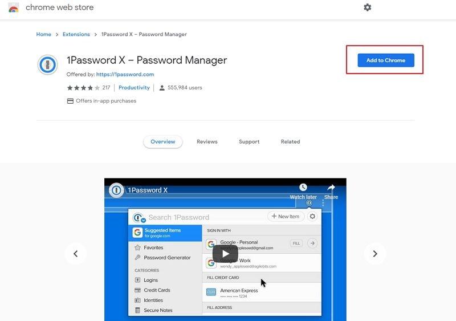Click the Logins category icon
Image resolution: width=456 pixels, height=321 pixels.
tap(137, 280)
